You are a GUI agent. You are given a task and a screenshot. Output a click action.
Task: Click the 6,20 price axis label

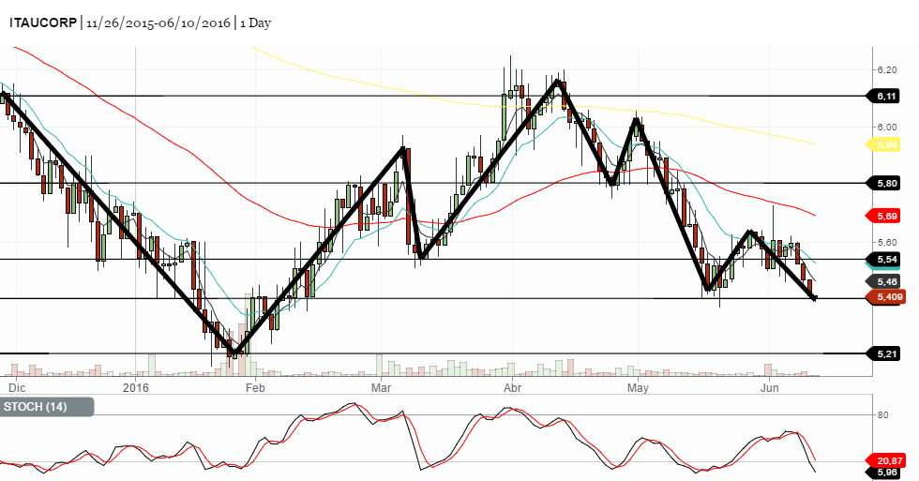click(x=887, y=69)
